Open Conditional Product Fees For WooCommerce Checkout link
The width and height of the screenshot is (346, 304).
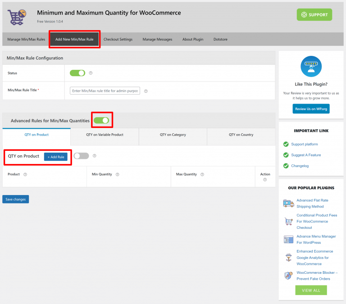(317, 221)
